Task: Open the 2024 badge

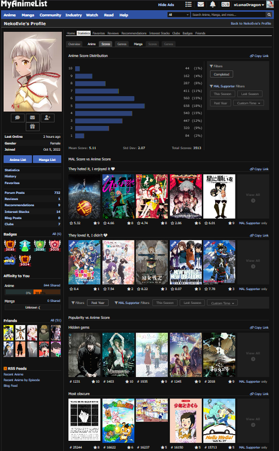Action: point(25,260)
